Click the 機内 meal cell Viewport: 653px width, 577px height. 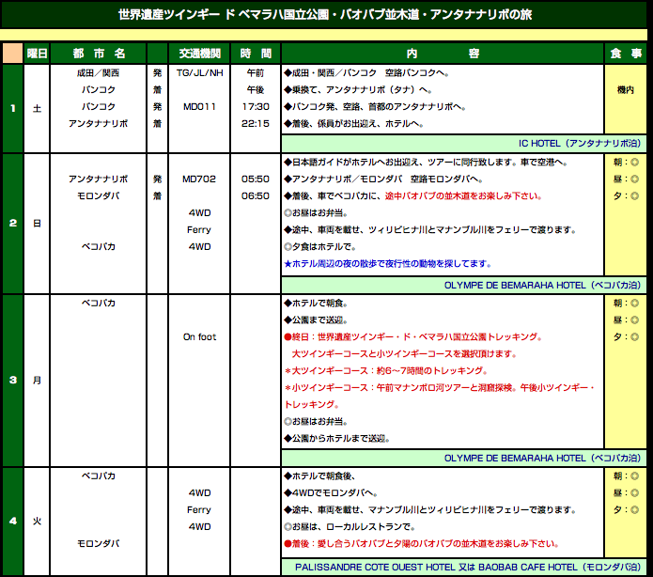[x=626, y=89]
